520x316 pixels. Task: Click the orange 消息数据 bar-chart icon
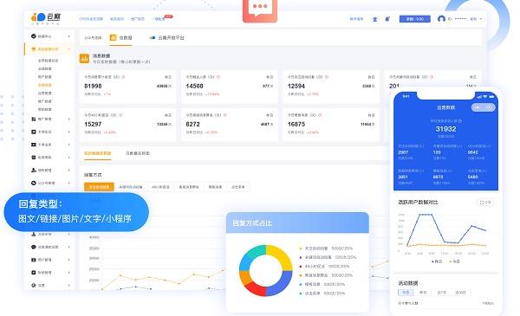pos(84,58)
